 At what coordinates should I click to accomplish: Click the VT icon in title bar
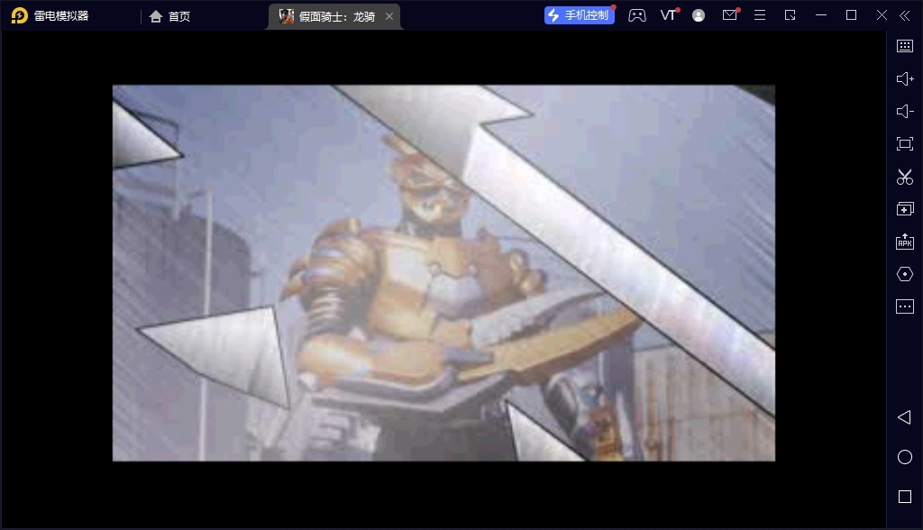pyautogui.click(x=668, y=15)
